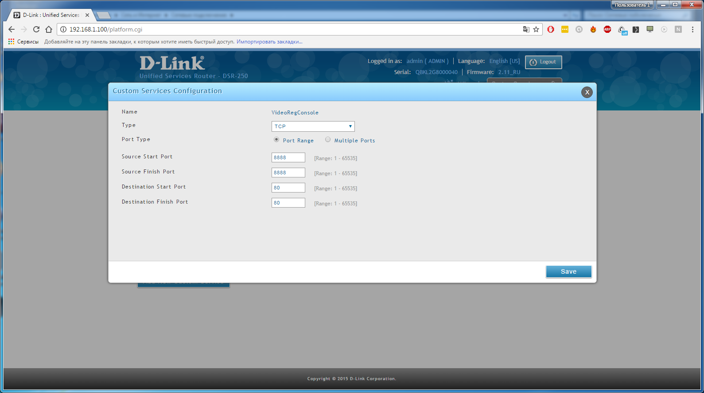Open the gray 'N' extension
This screenshot has height=393, width=704.
pyautogui.click(x=678, y=29)
